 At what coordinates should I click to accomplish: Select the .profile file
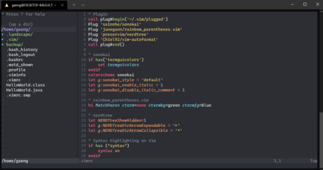click(16, 70)
